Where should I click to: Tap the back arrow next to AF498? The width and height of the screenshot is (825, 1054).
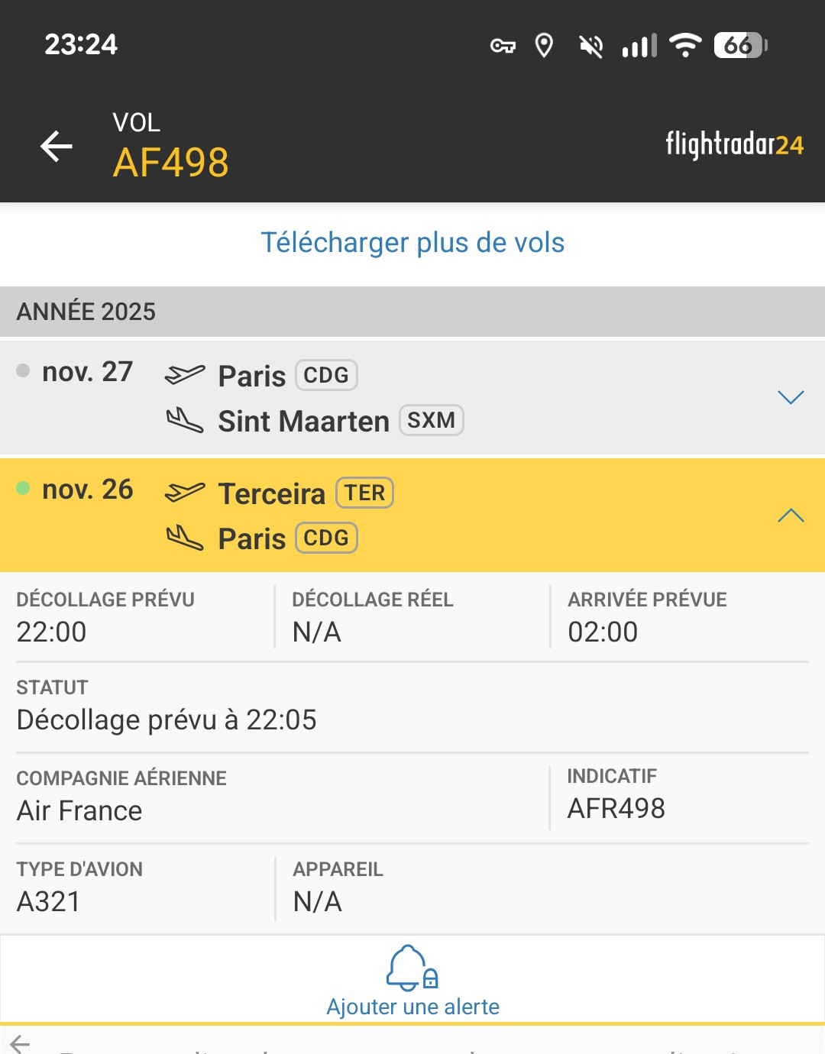click(x=57, y=146)
